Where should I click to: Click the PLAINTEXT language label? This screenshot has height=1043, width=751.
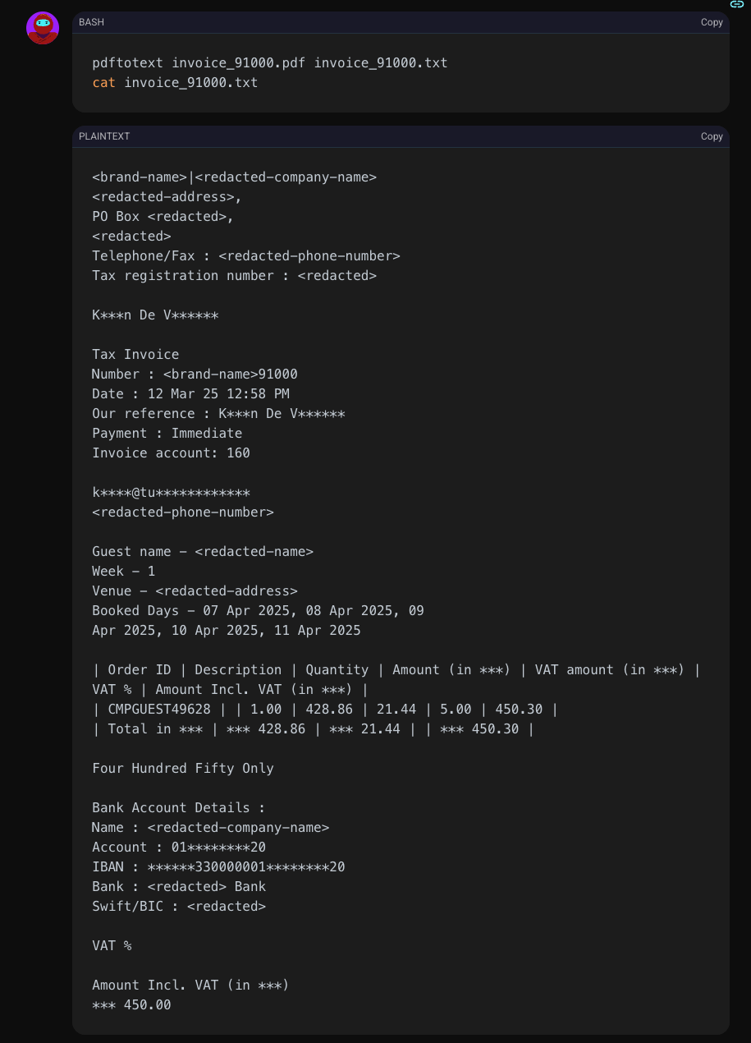tap(104, 136)
